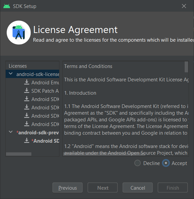Cancel the SDK Setup wizard
The width and height of the screenshot is (194, 199).
(138, 188)
